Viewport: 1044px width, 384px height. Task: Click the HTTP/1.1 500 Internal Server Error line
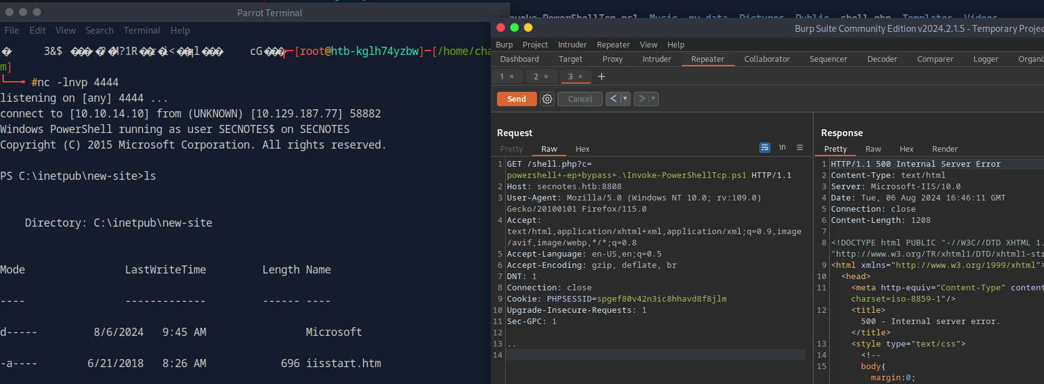[915, 164]
